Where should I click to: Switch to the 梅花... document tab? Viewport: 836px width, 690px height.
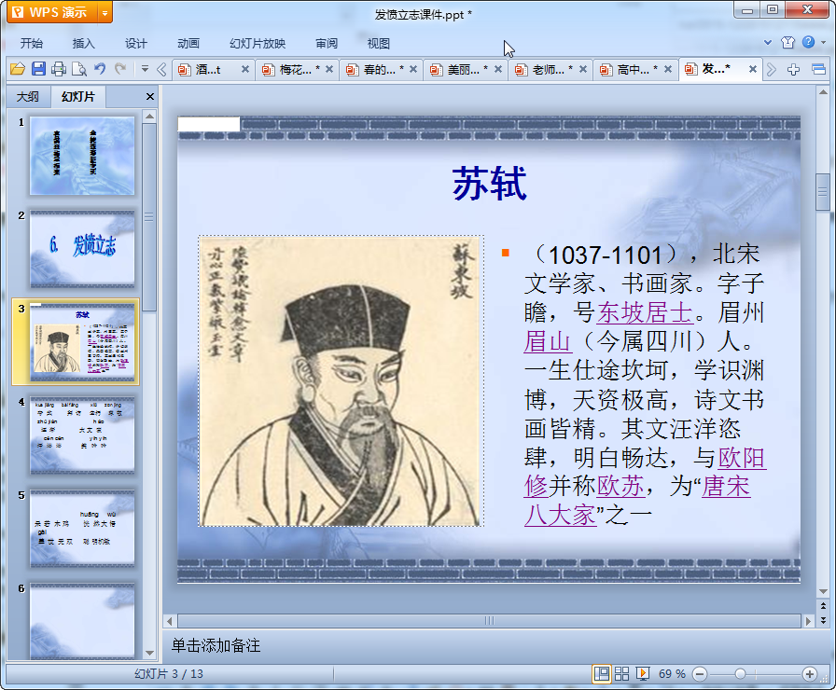tap(295, 69)
